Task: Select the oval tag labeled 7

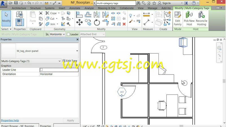Action: click(x=103, y=47)
